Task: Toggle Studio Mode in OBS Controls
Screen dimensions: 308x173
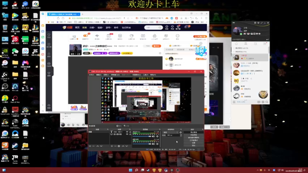Action: pos(194,140)
